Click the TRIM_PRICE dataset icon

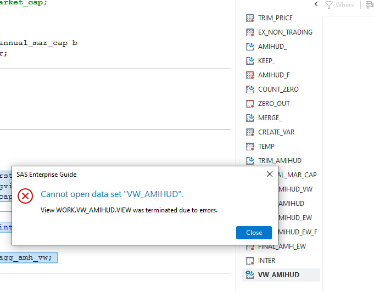[250, 18]
